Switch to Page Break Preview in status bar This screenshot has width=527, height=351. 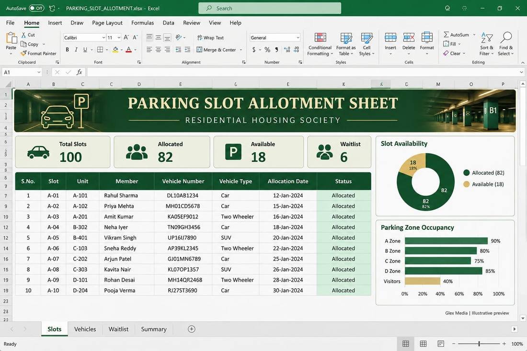click(x=441, y=344)
